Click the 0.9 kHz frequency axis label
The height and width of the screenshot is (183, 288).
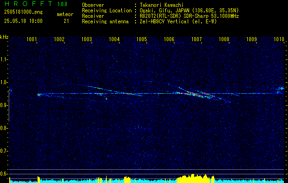tap(4, 105)
